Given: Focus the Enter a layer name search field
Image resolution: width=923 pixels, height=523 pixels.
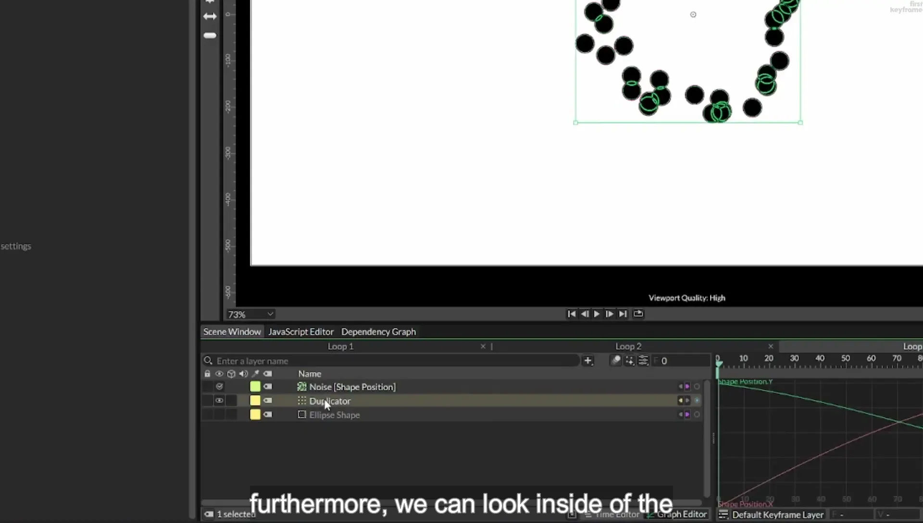Looking at the screenshot, I should click(390, 361).
